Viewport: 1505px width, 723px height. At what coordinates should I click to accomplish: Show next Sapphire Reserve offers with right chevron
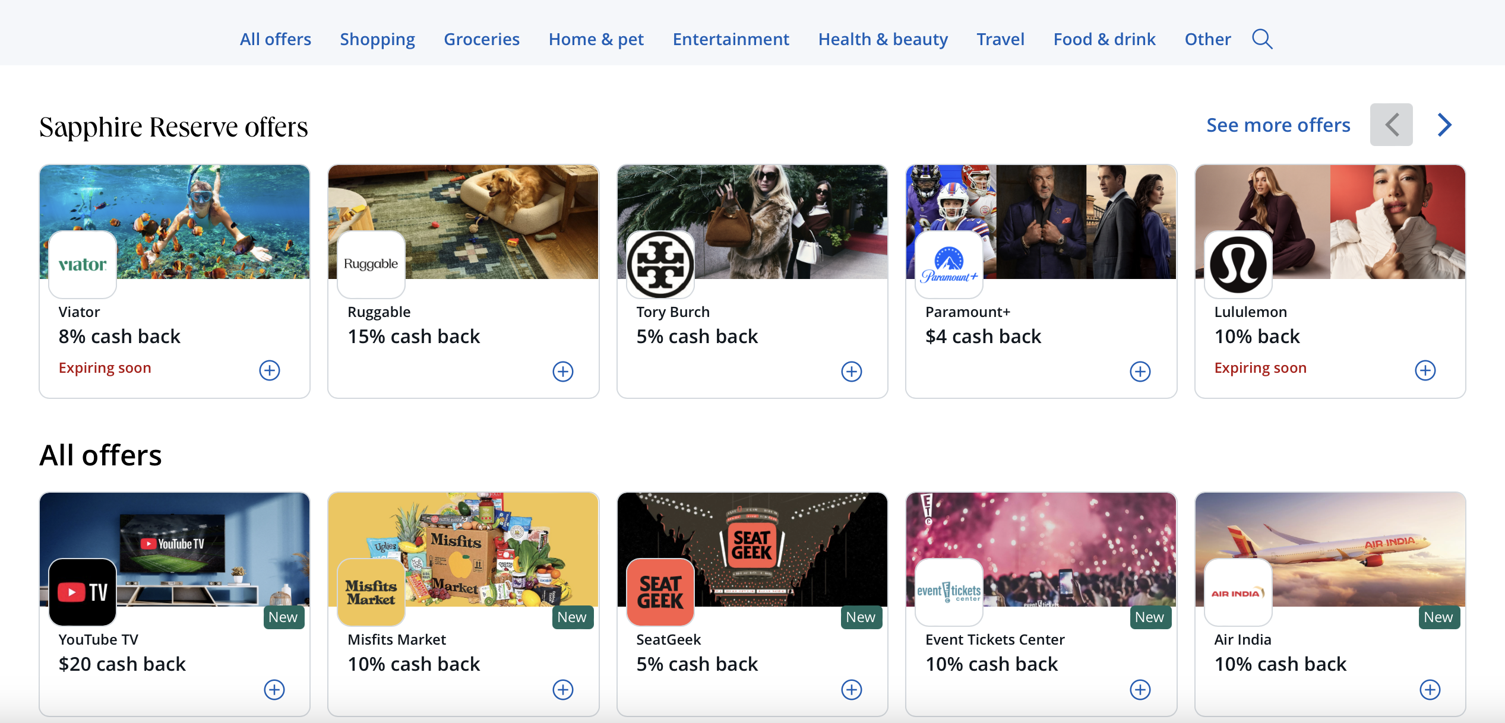pos(1444,125)
